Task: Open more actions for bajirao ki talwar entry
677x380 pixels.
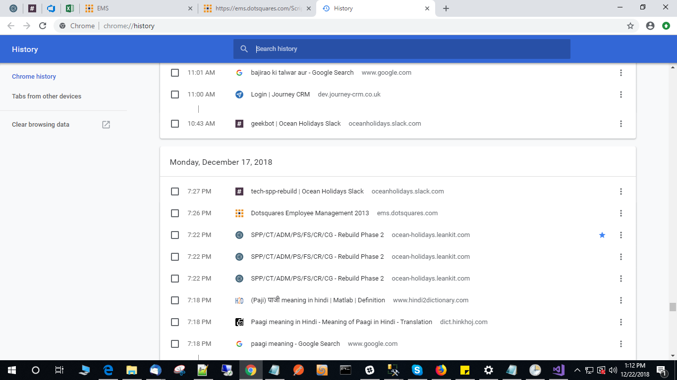Action: [621, 73]
